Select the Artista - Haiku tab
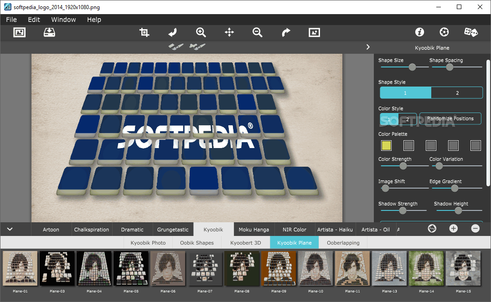The image size is (491, 302). click(x=335, y=230)
